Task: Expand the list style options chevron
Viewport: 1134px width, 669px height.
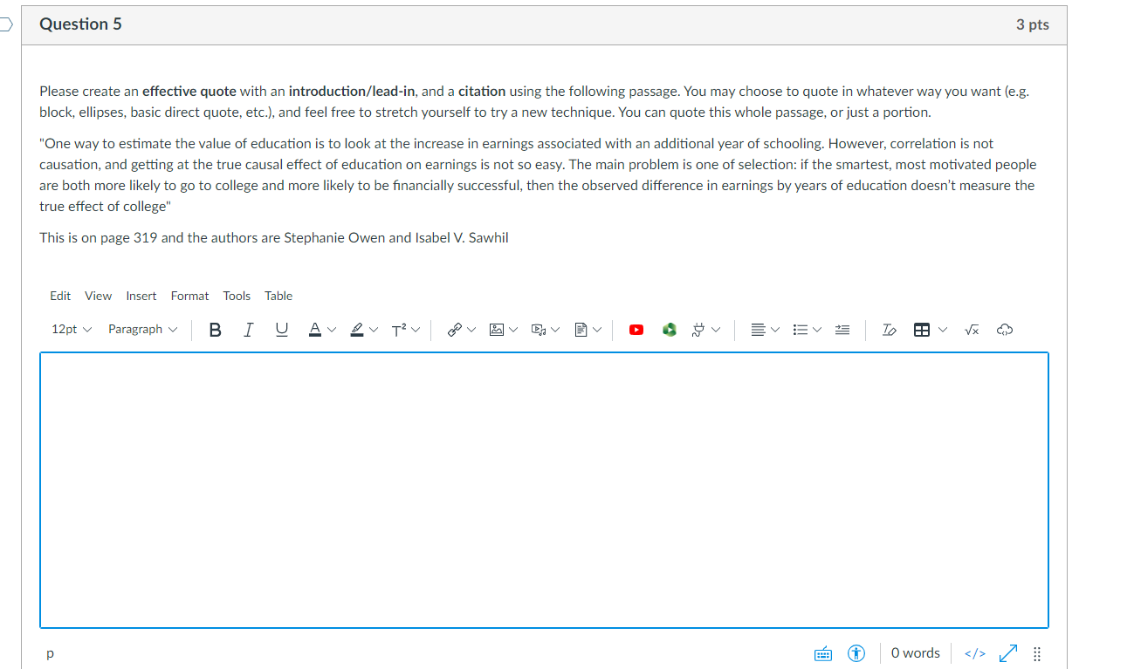Action: tap(817, 330)
